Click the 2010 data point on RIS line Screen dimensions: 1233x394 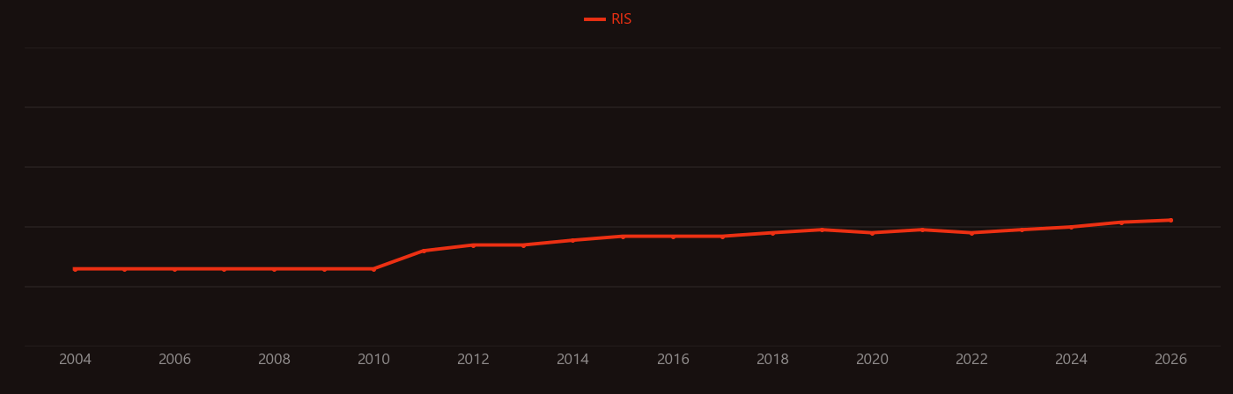pos(373,269)
